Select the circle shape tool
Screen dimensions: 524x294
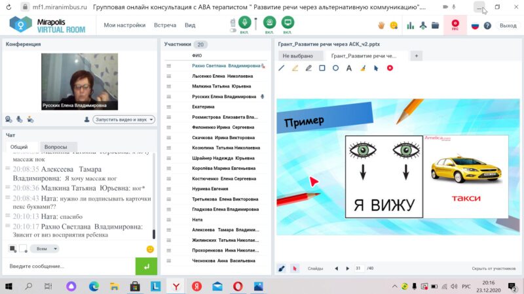(x=335, y=68)
